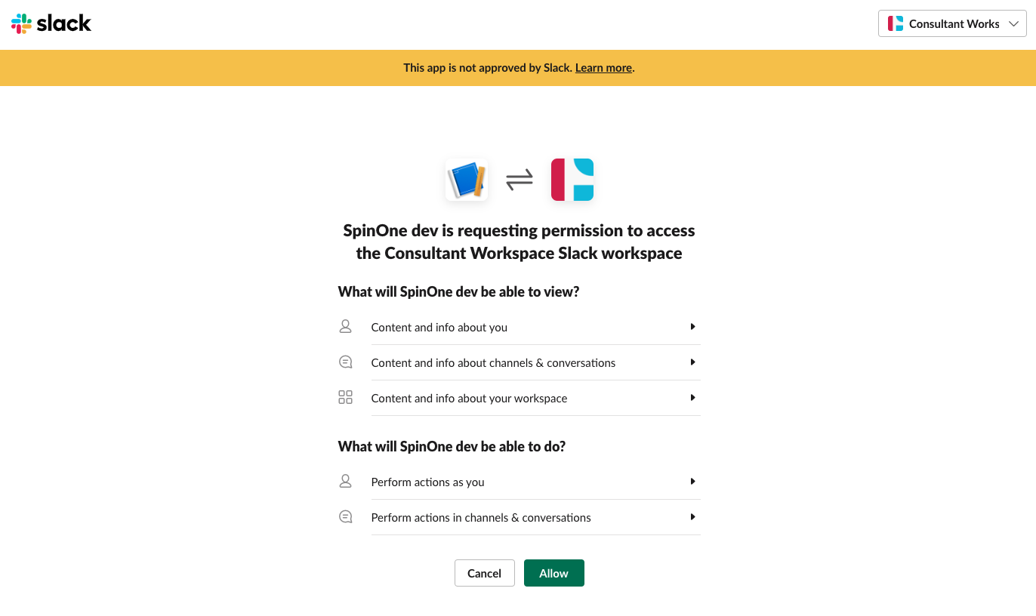Screen dimensions: 1036x616
Task: Click the exchange arrows icon between app logos
Action: tap(520, 180)
